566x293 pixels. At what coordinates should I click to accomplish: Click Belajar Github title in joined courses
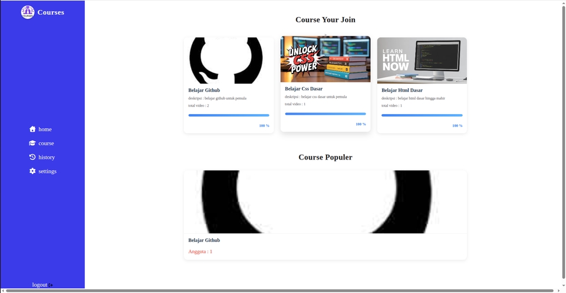pos(204,90)
